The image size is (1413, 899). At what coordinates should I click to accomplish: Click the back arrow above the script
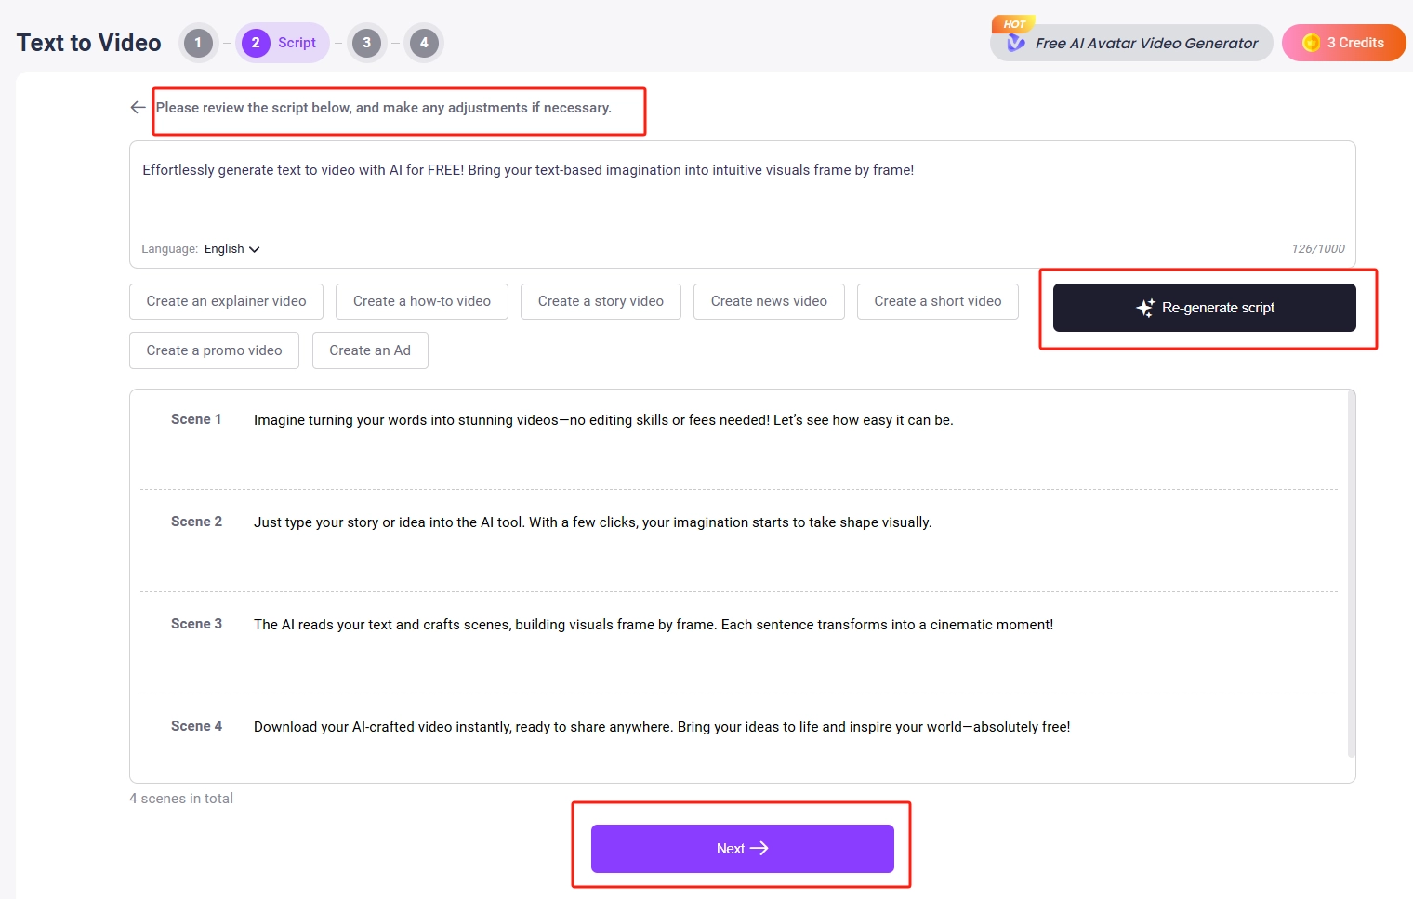click(137, 107)
